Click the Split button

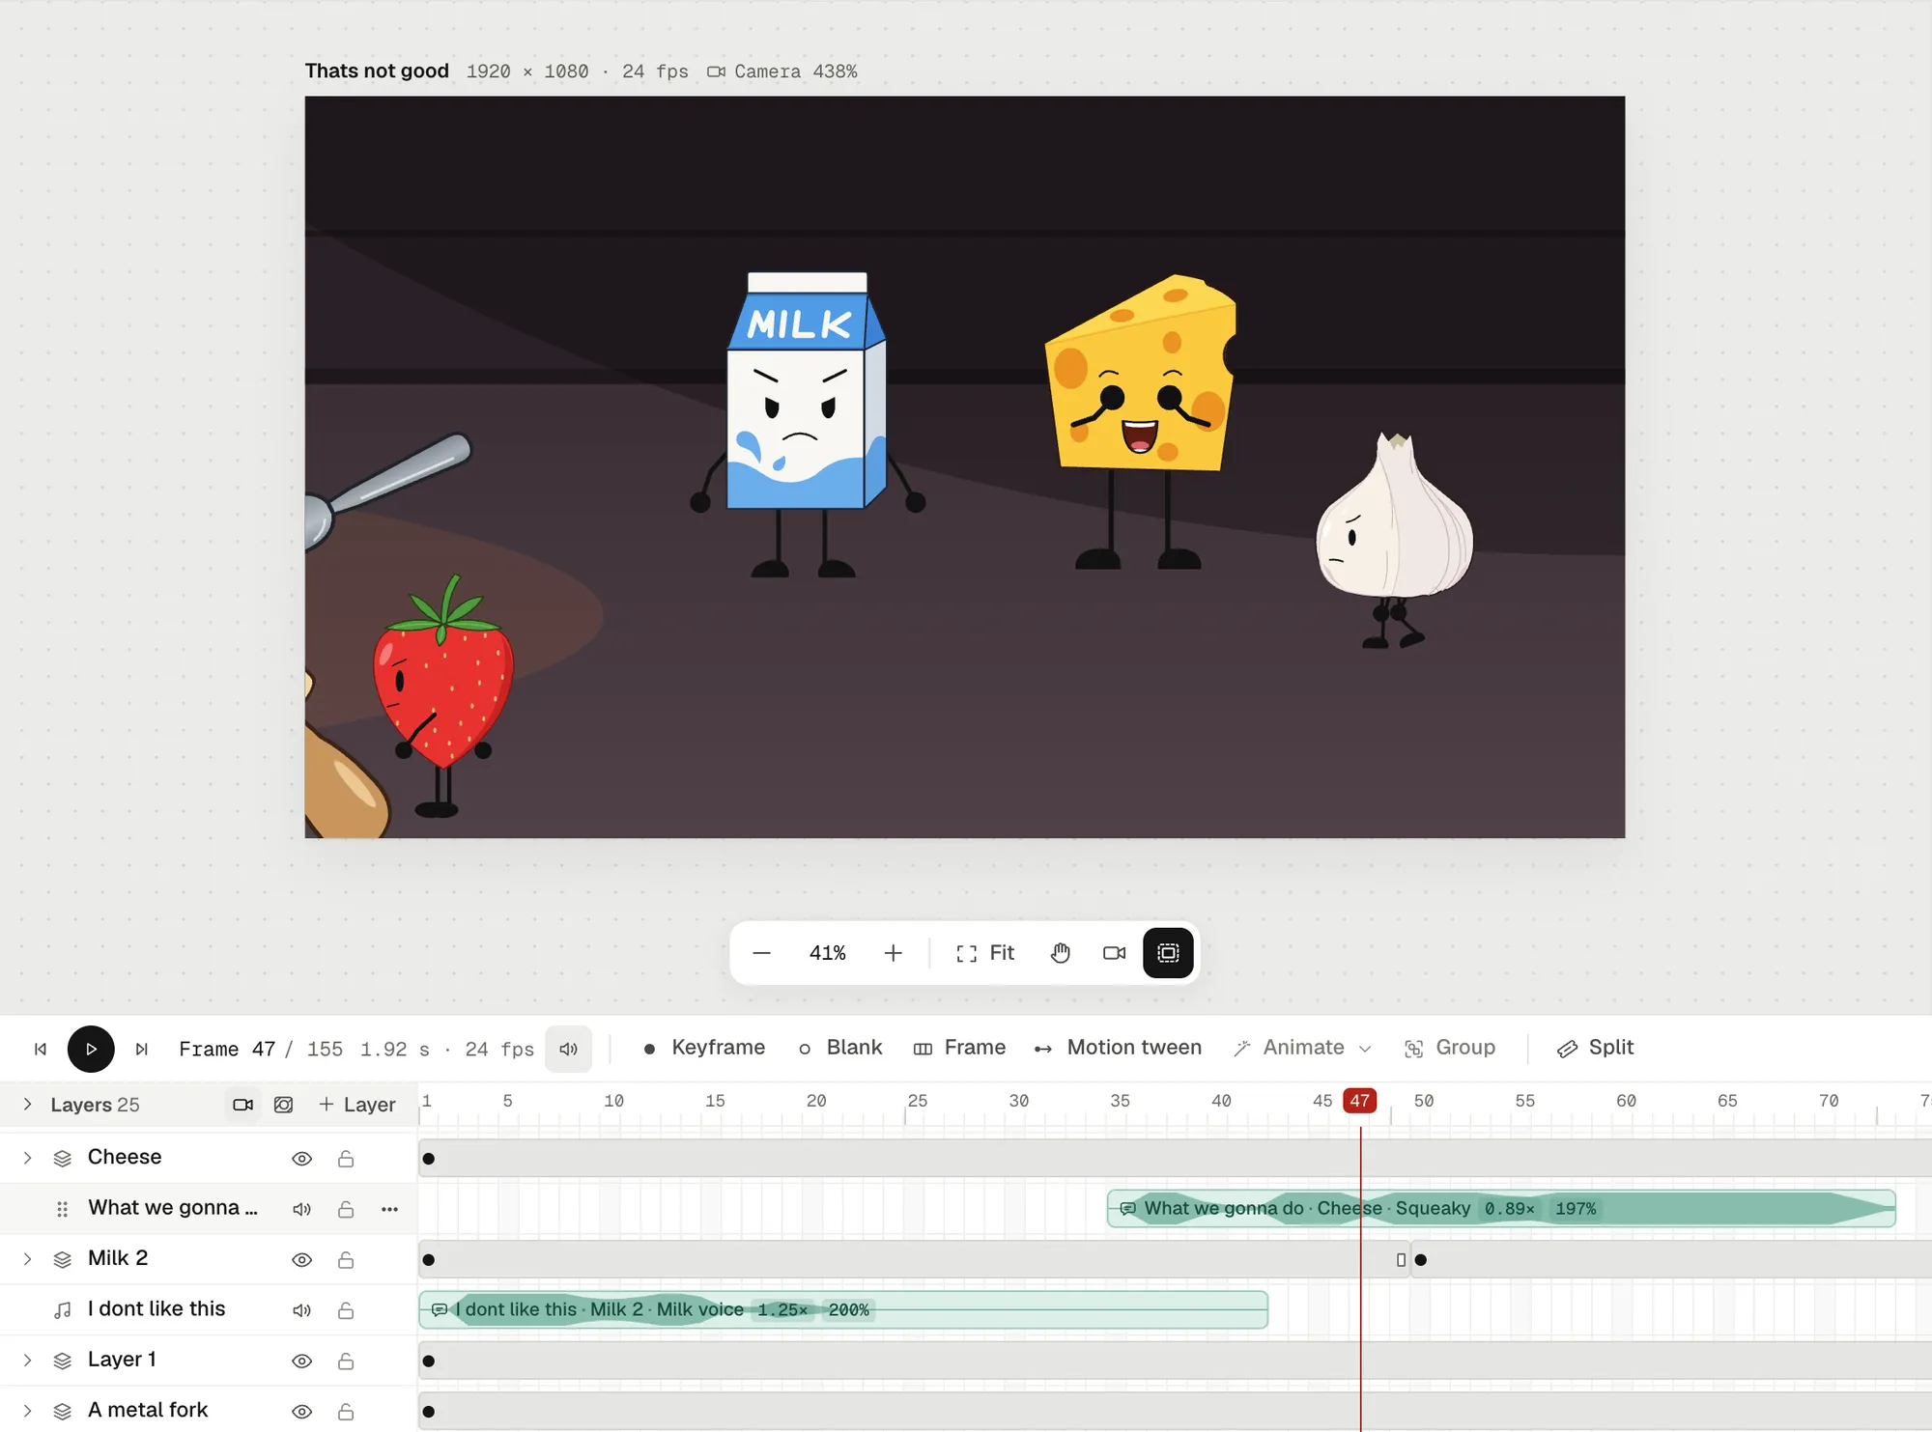pos(1595,1048)
